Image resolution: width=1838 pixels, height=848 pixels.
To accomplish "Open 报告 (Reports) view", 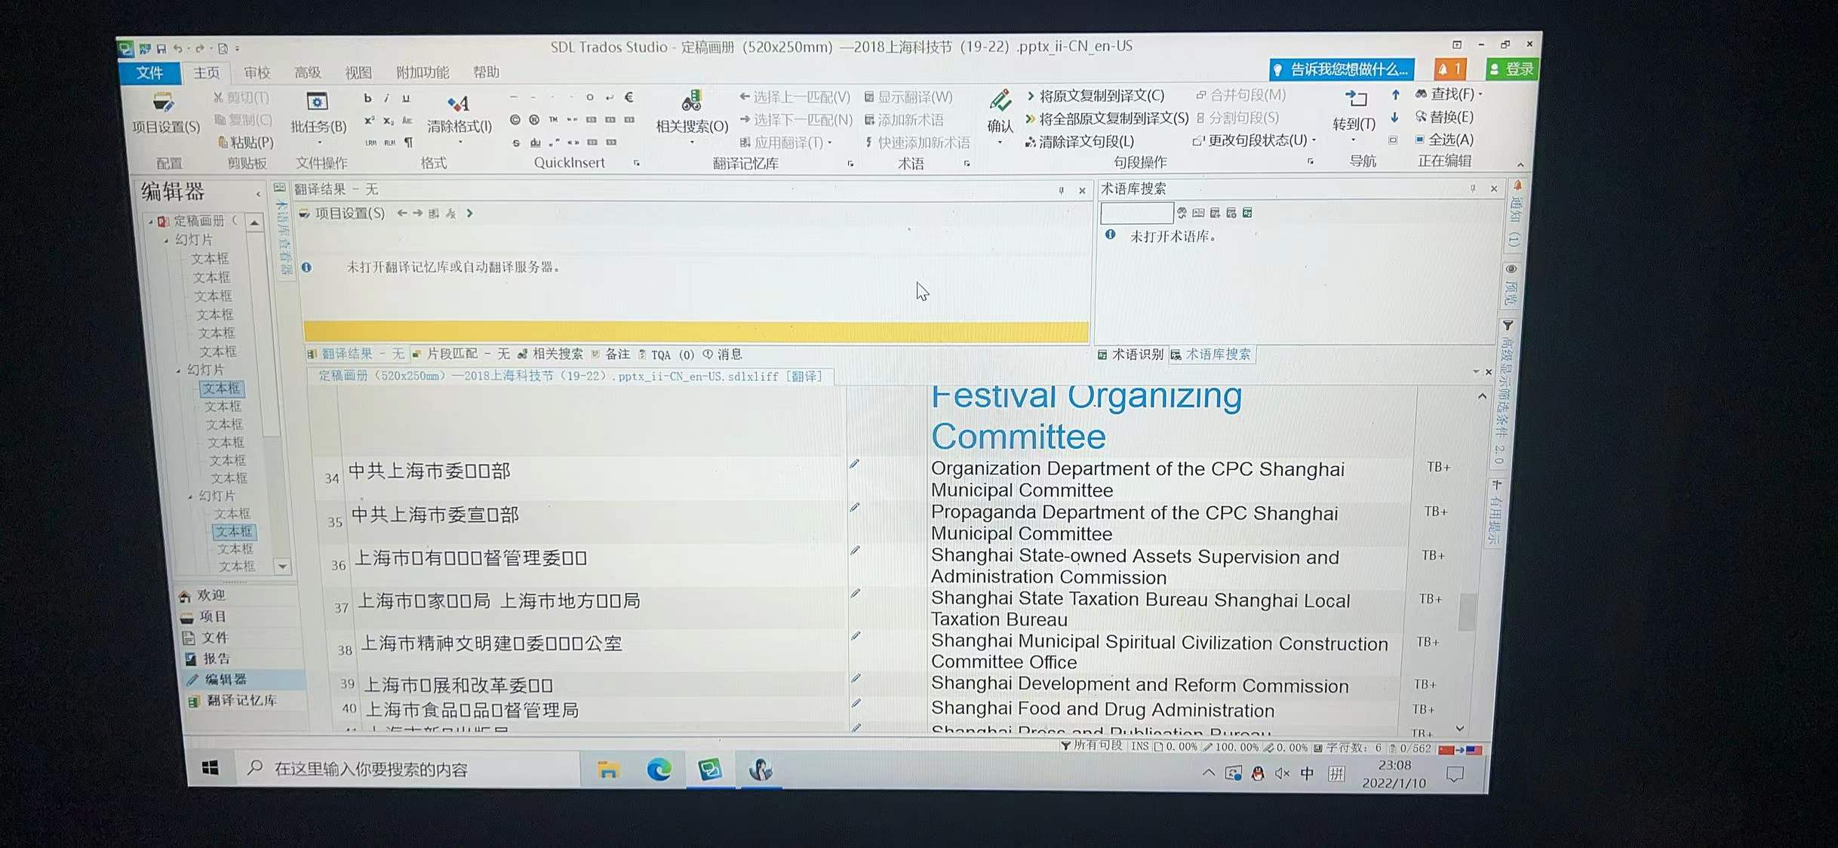I will click(207, 659).
